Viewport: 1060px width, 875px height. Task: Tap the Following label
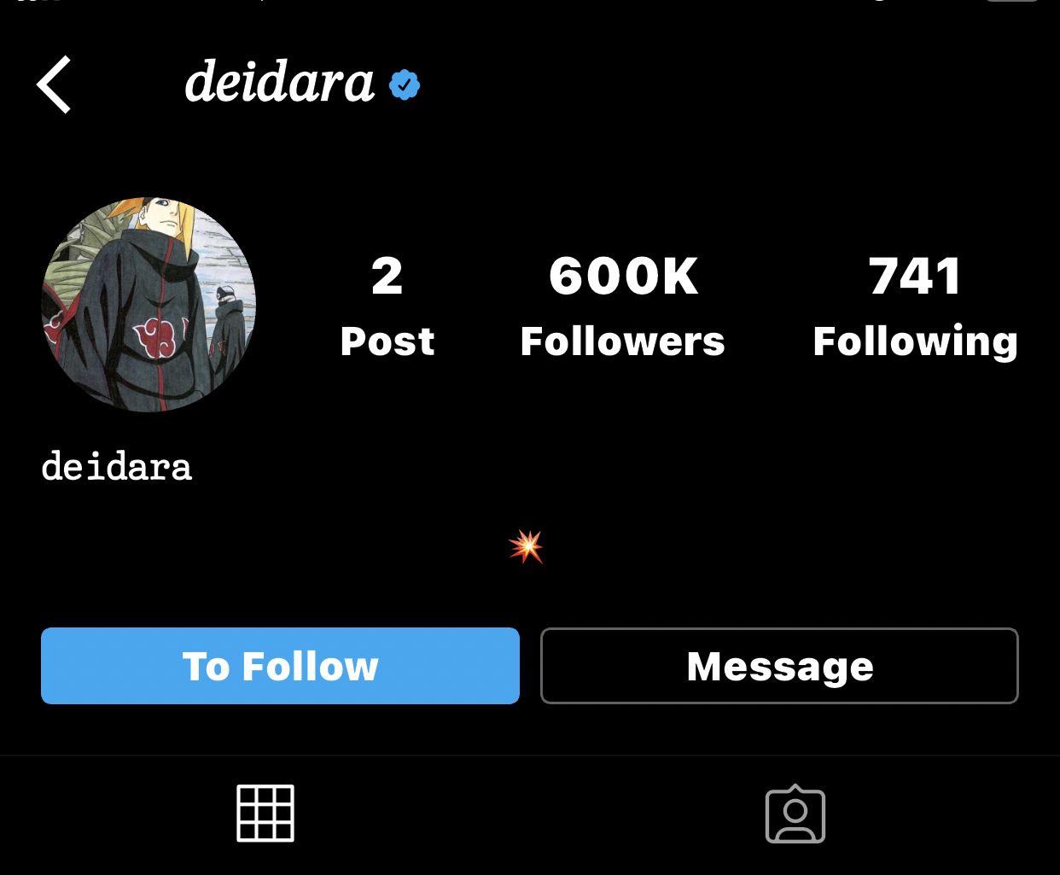915,343
